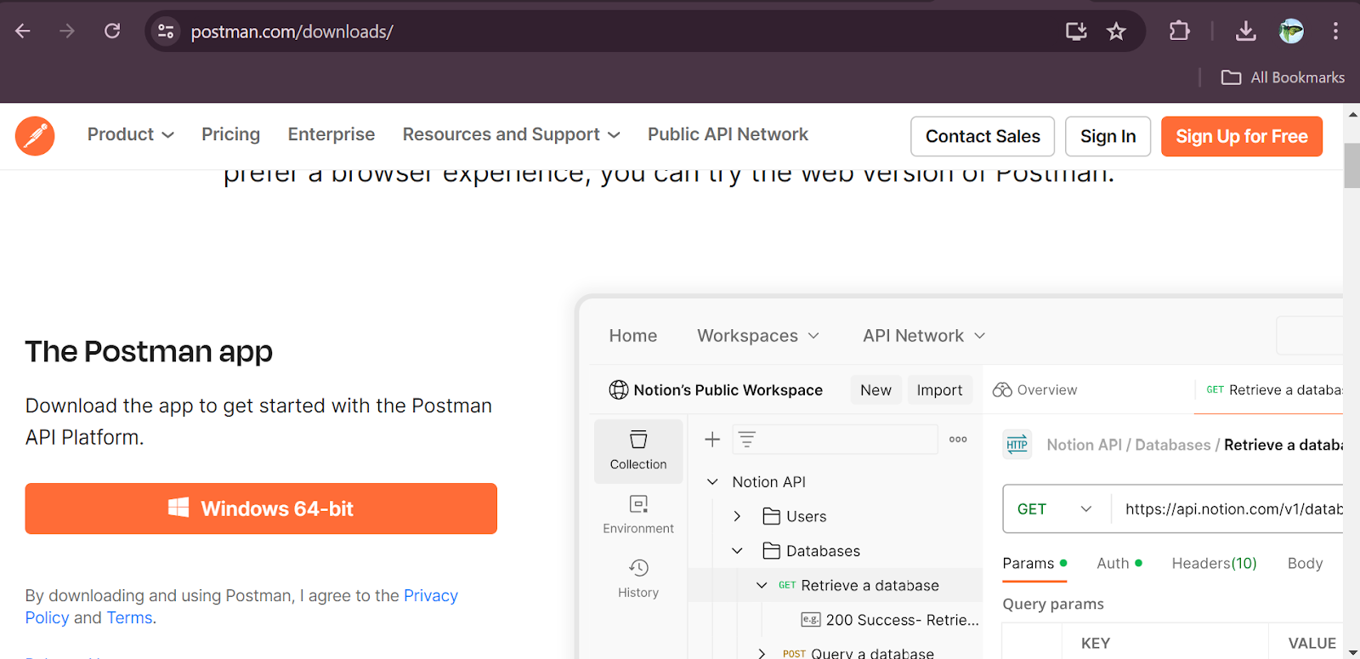
Task: Click the three-dots options icon in sidebar
Action: point(958,440)
